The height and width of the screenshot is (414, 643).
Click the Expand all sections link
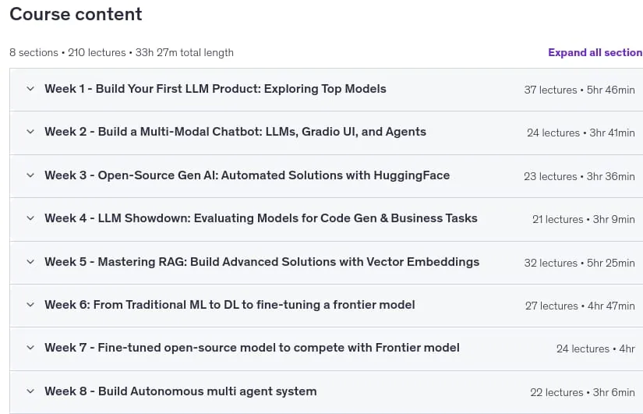(x=595, y=52)
